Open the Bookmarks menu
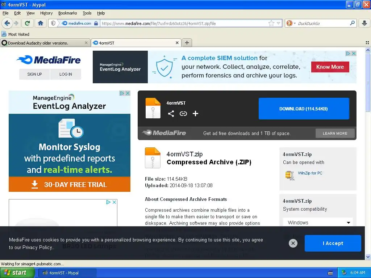The height and width of the screenshot is (278, 371). (68, 13)
